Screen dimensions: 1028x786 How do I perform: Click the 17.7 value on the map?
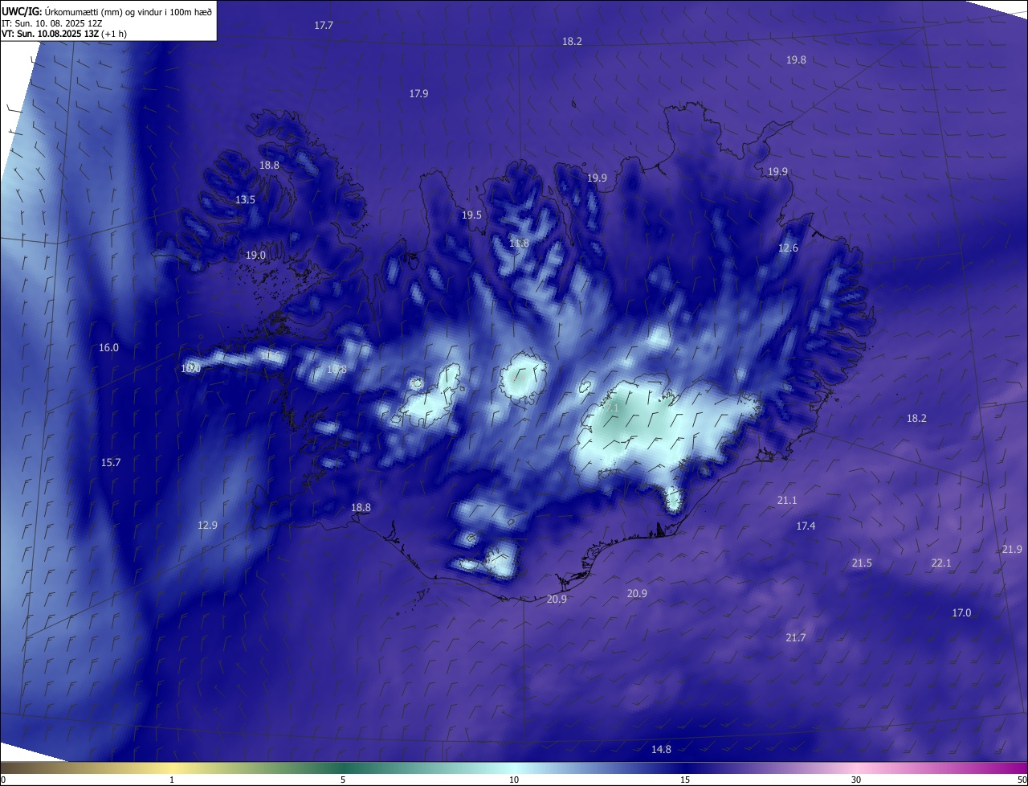click(x=324, y=26)
